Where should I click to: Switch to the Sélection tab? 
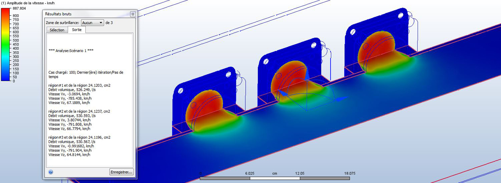(57, 30)
